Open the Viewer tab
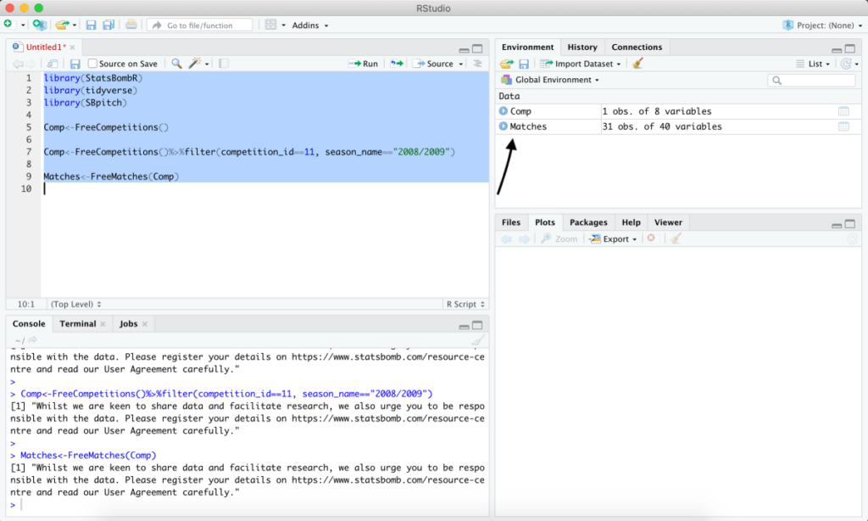 point(668,222)
